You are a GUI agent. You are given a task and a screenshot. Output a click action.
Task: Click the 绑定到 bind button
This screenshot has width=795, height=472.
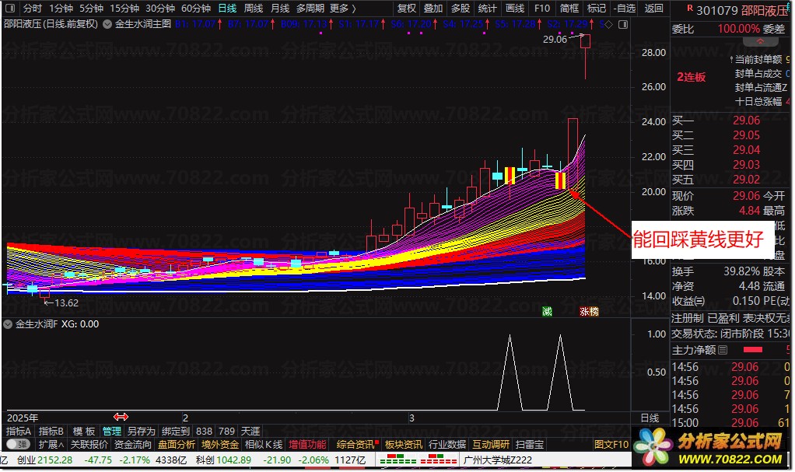click(176, 431)
